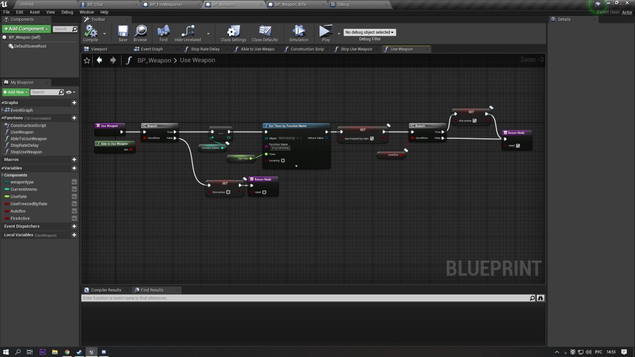Click the favorite star icon in graph header
The height and width of the screenshot is (357, 635).
[87, 60]
